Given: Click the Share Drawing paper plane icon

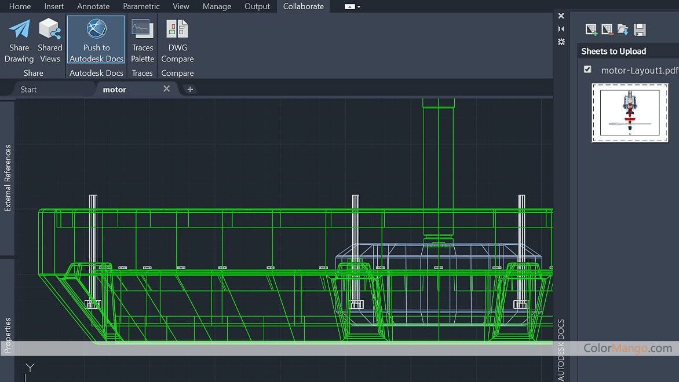Looking at the screenshot, I should pos(19,29).
